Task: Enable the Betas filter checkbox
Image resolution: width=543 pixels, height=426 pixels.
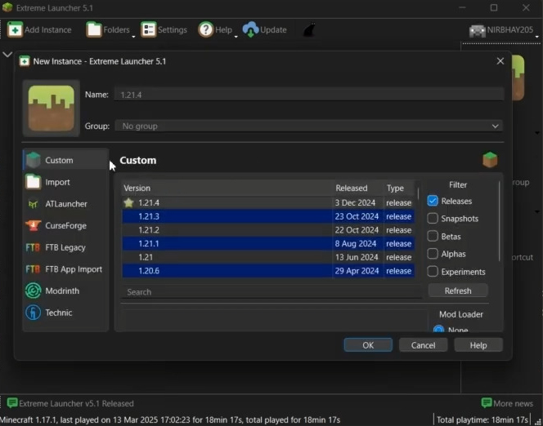Action: point(433,236)
